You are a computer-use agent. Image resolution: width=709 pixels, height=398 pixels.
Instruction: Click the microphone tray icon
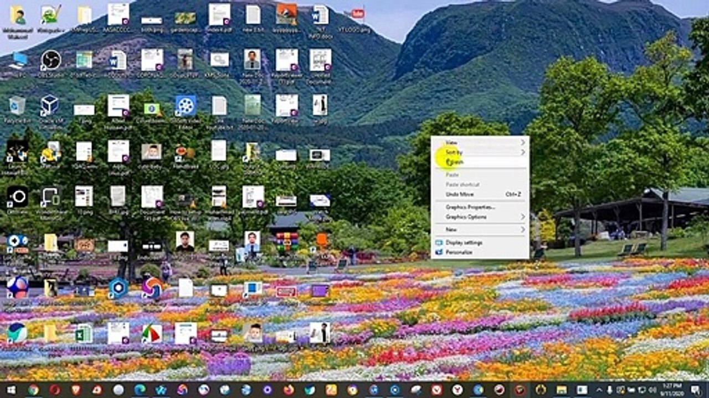(610, 390)
